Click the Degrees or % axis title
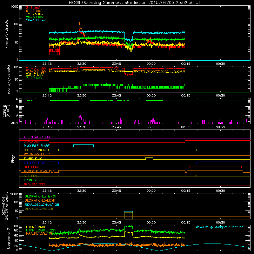 point(8,238)
